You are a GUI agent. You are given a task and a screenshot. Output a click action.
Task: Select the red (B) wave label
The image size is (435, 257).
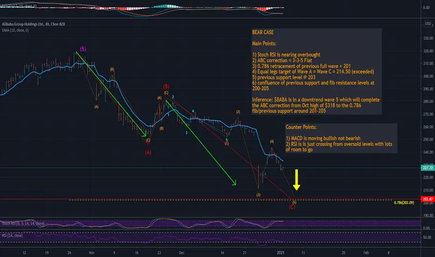(166, 86)
